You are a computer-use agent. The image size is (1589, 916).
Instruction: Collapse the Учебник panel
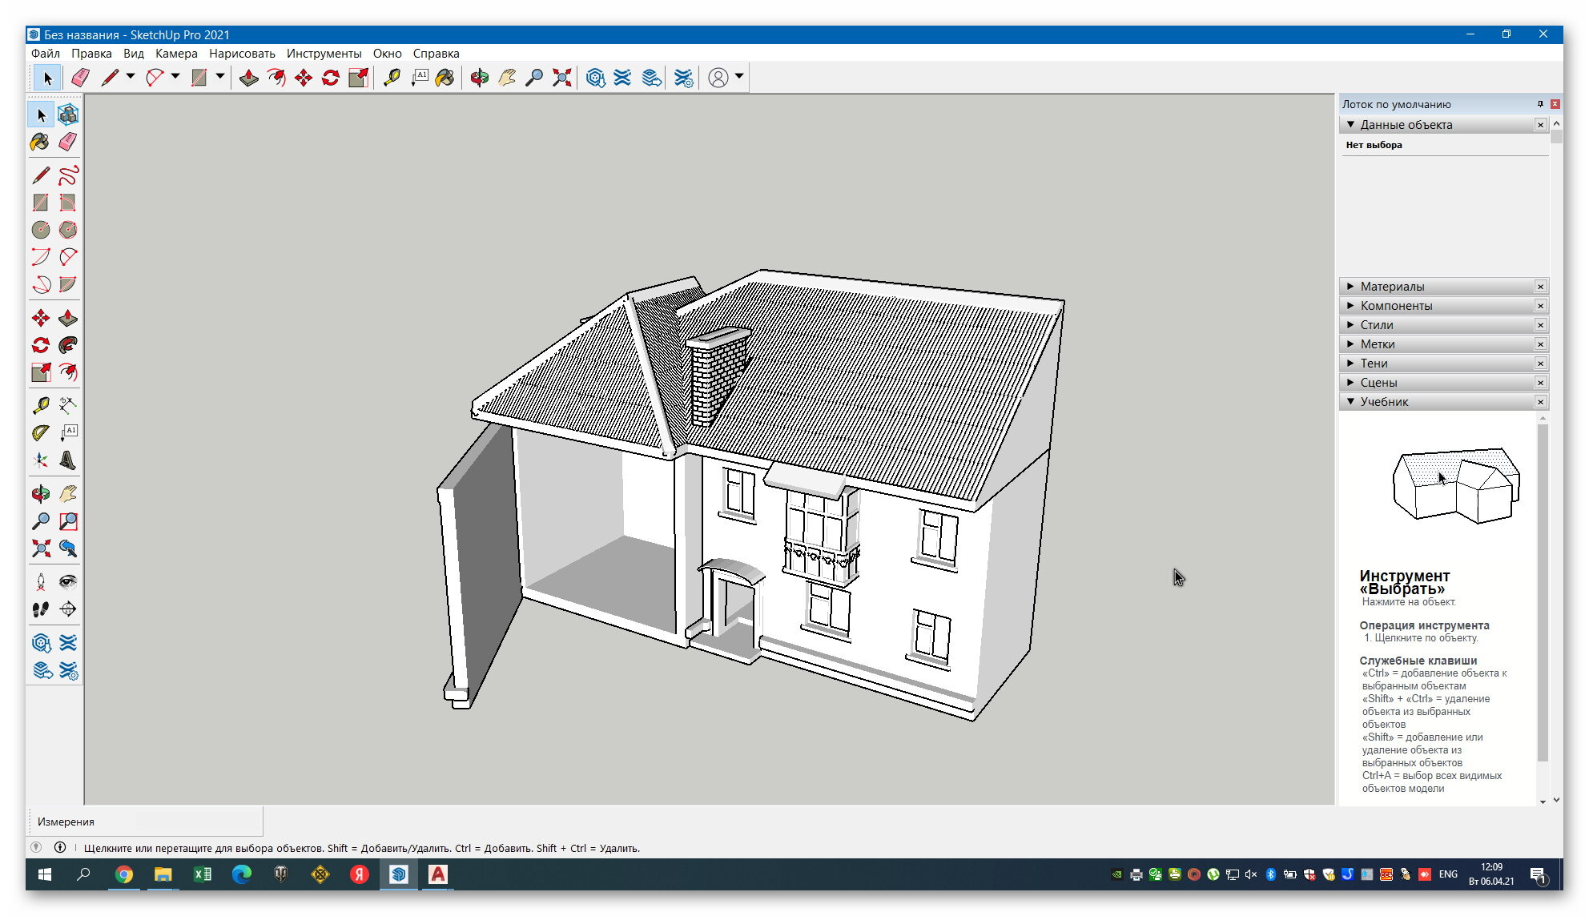[x=1383, y=402]
